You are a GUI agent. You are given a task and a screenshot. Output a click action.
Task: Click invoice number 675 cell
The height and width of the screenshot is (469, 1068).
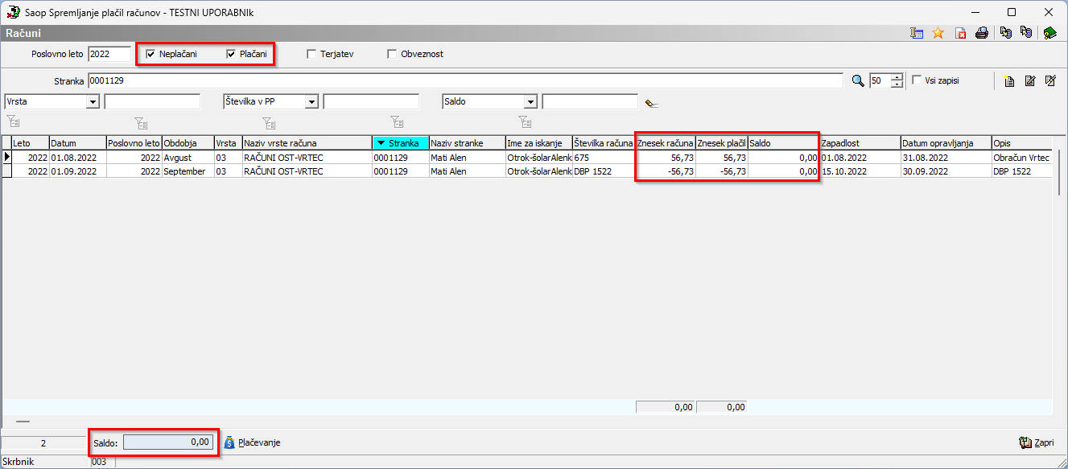pos(604,158)
